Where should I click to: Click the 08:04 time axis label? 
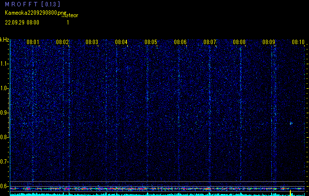point(121,42)
